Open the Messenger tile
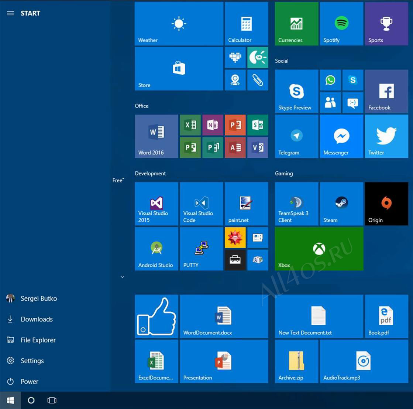The width and height of the screenshot is (413, 409). pos(342,136)
